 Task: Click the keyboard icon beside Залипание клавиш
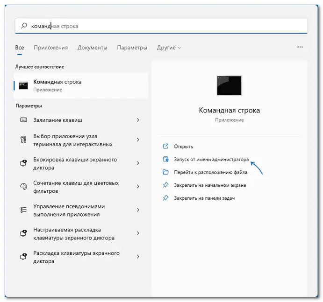tap(24, 120)
